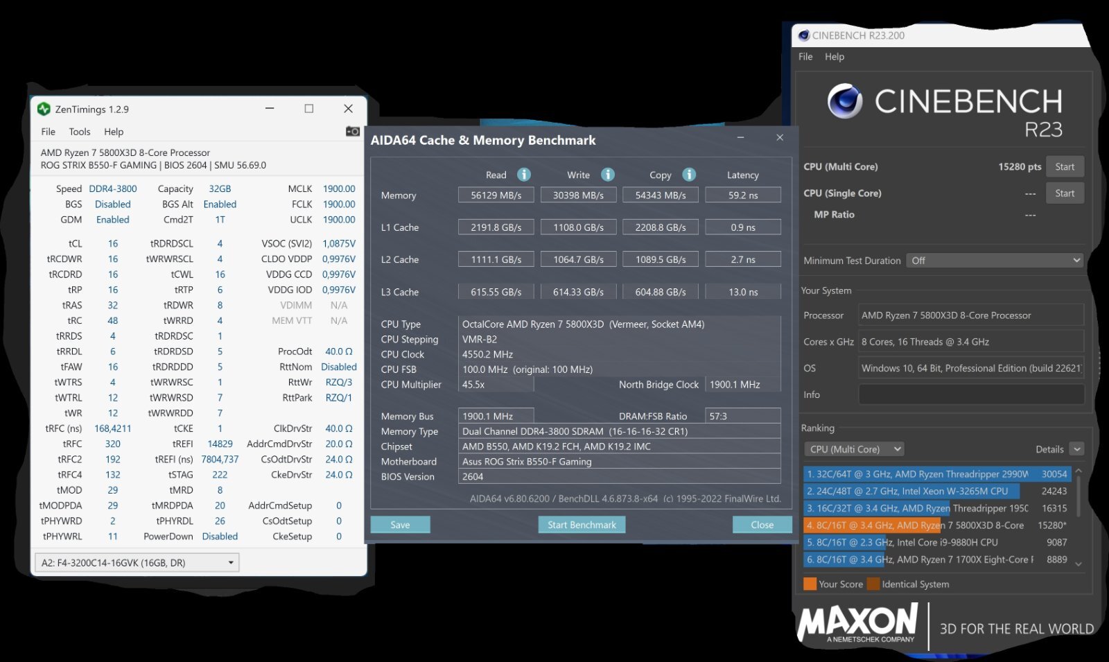Viewport: 1109px width, 662px height.
Task: Select ranking entry Intel Xeon W-3265M
Action: 937,491
